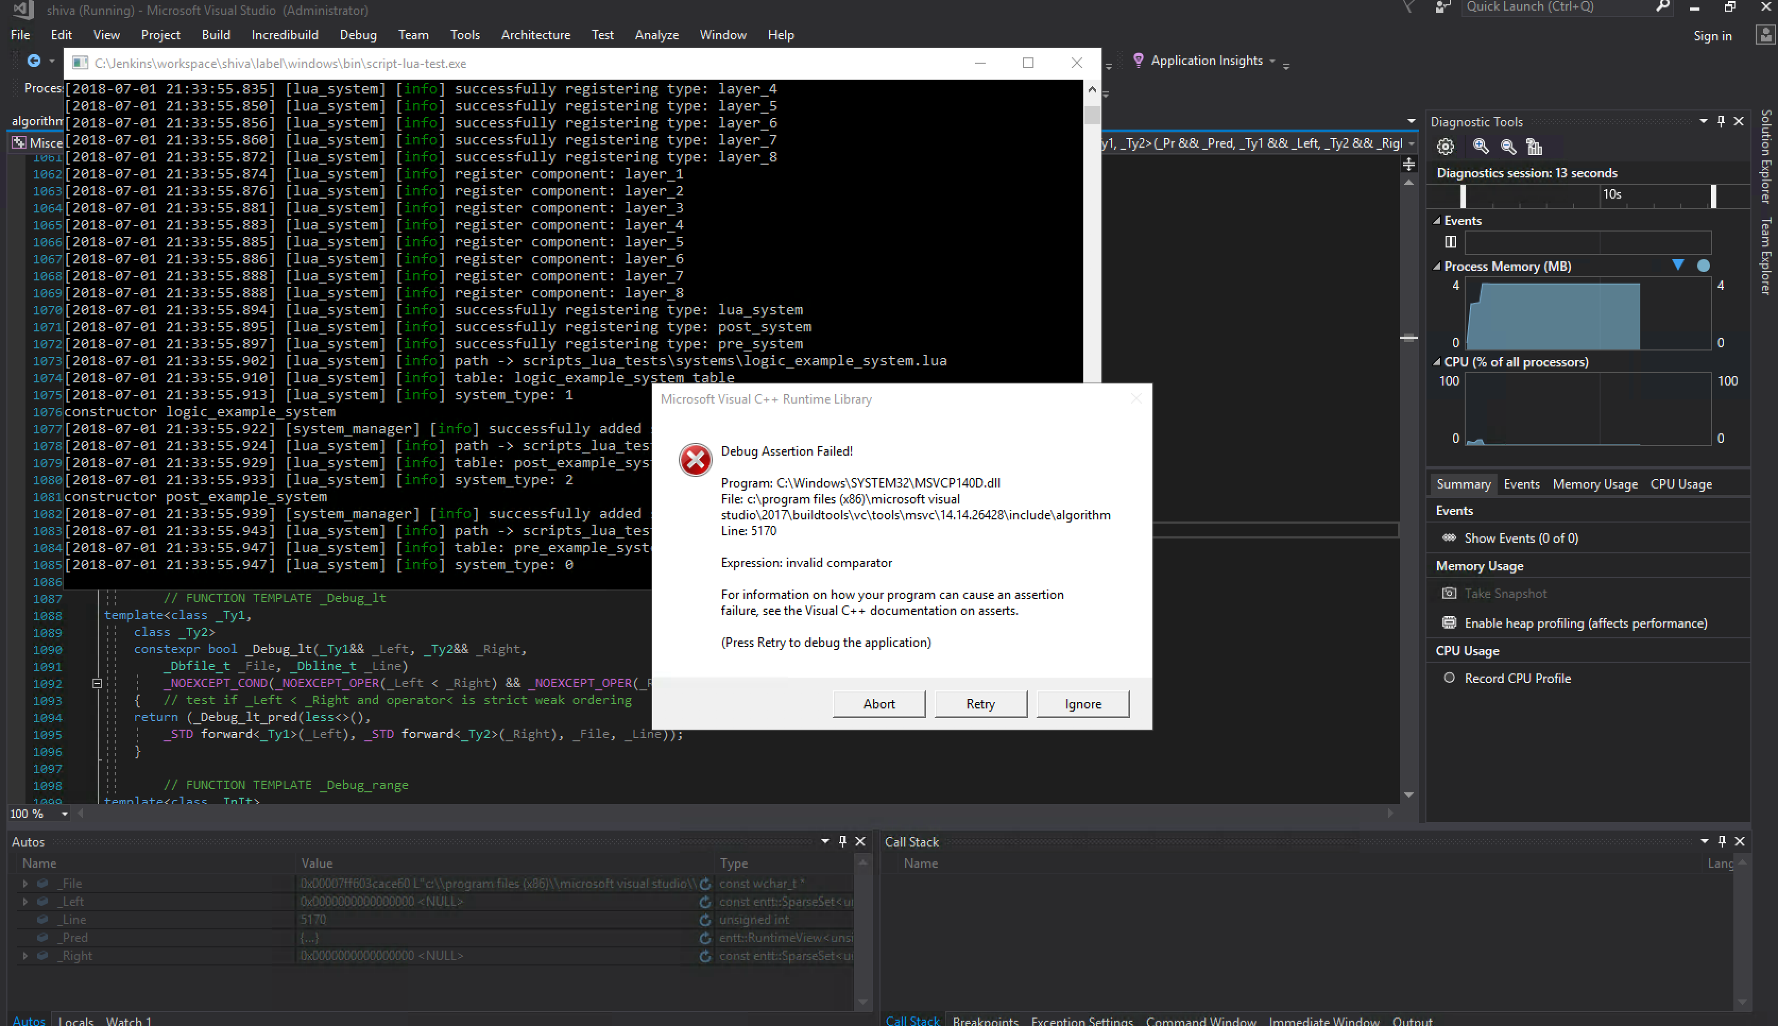Click Take Snapshot camera icon
This screenshot has height=1026, width=1778.
point(1449,593)
